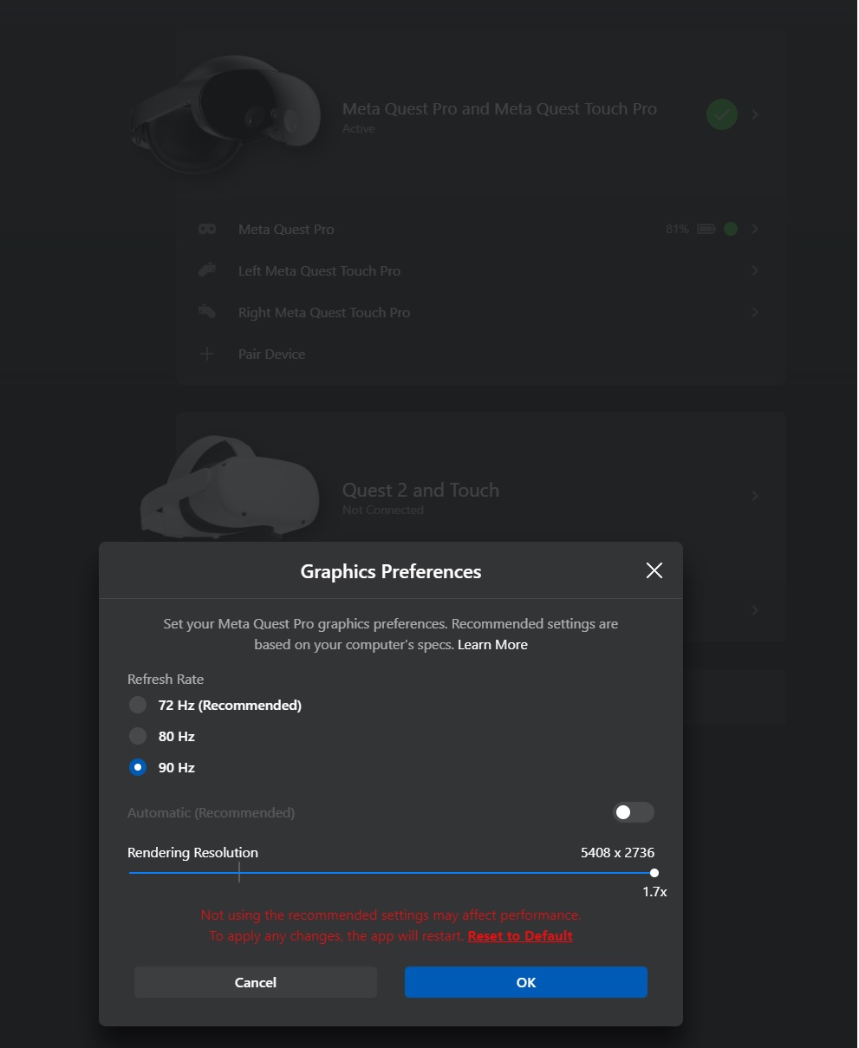Click the Meta Quest Pro headset icon
Viewport: 859px width, 1048px height.
[207, 229]
